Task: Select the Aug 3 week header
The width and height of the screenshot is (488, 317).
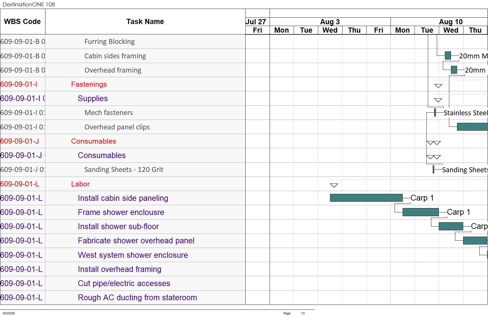Action: [x=330, y=22]
